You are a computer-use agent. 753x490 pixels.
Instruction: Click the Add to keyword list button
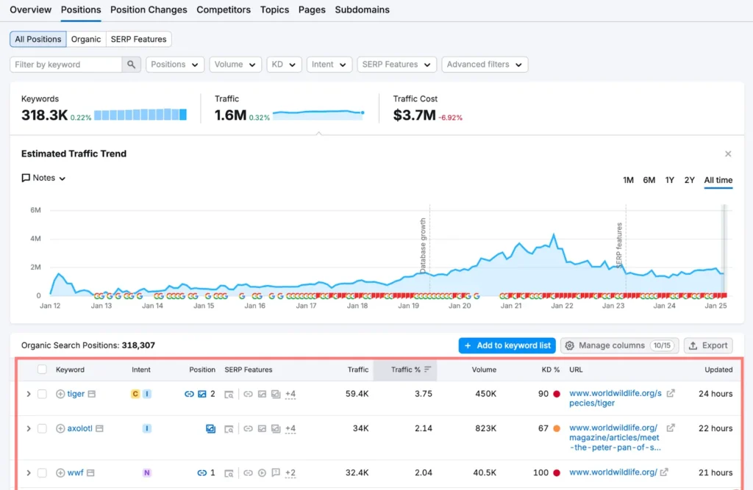coord(507,345)
